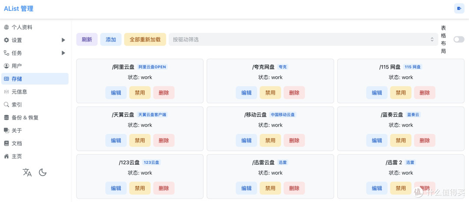Screen dimensions: 469x202
Task: Delete the /123云盘 storage
Action: click(164, 188)
